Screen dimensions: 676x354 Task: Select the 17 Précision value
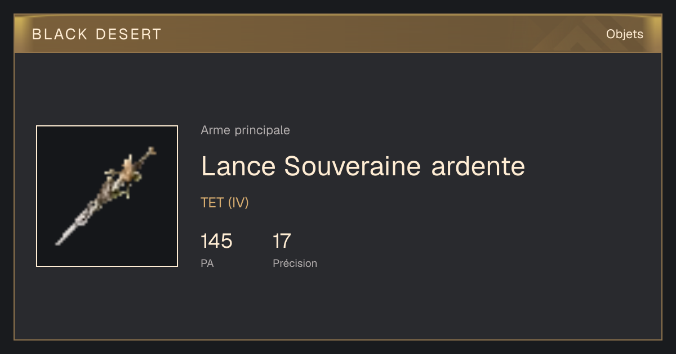tap(282, 241)
